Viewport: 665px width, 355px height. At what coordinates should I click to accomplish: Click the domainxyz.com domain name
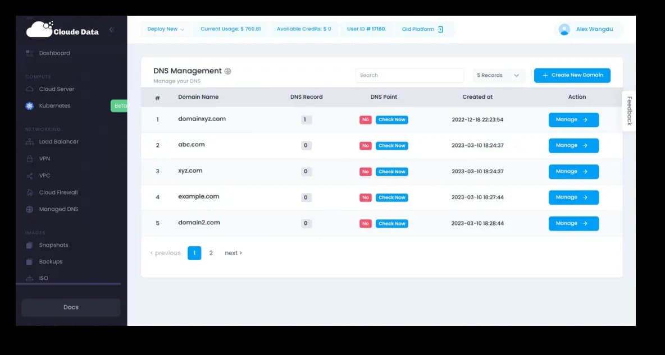click(x=202, y=119)
